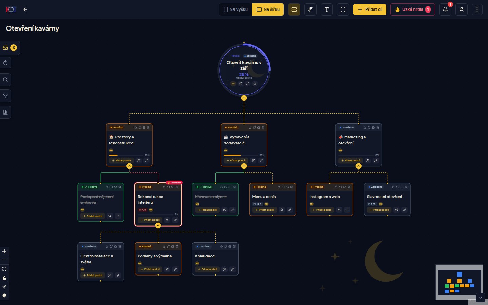Open the three-dot more menu

click(x=477, y=9)
